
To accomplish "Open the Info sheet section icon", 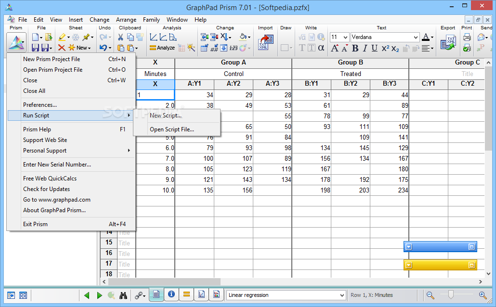I will click(171, 294).
